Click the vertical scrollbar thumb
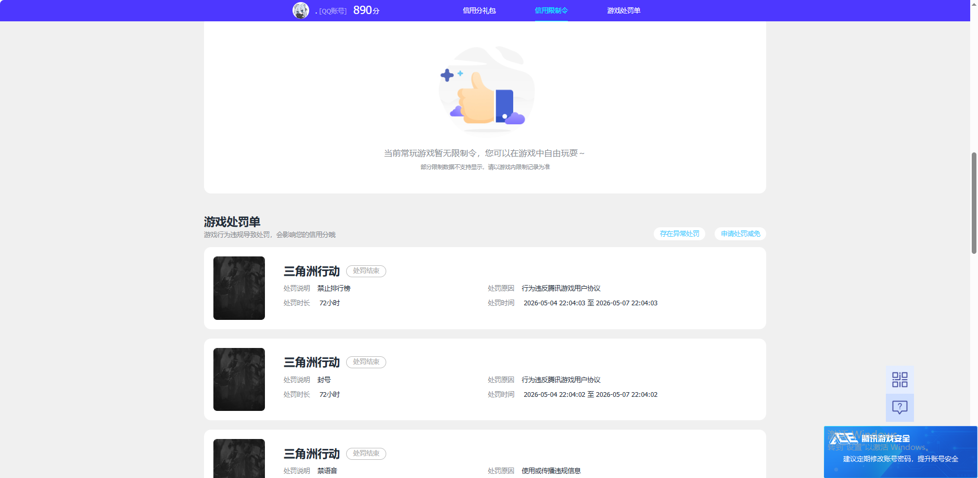The height and width of the screenshot is (478, 978). click(974, 203)
